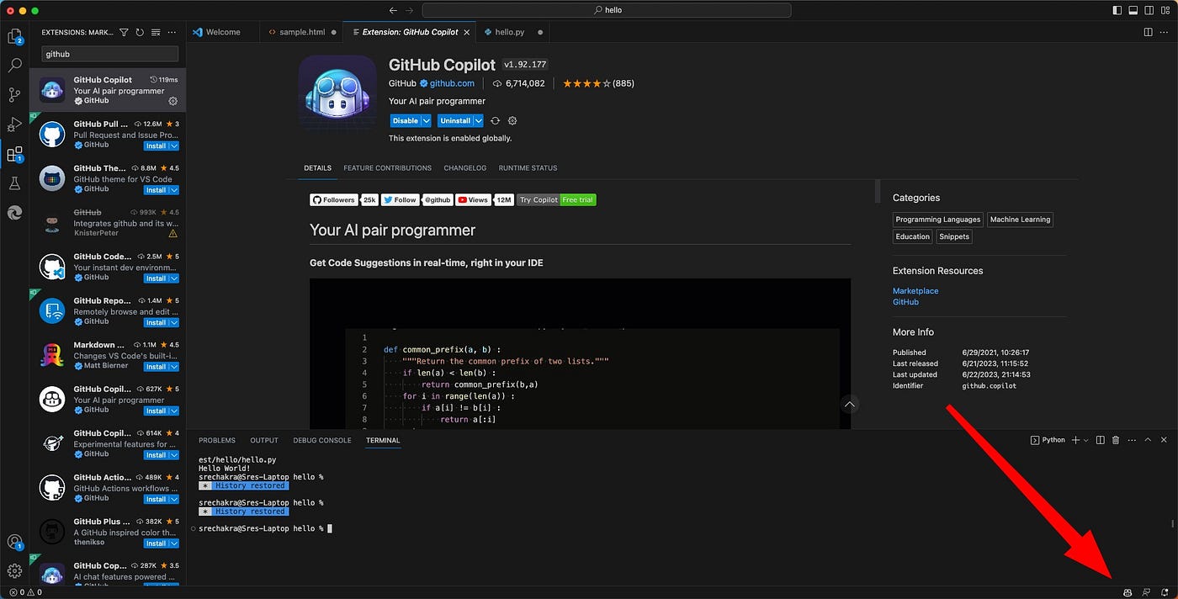The width and height of the screenshot is (1178, 599).
Task: Open the Accounts menu in activity bar
Action: pyautogui.click(x=14, y=543)
